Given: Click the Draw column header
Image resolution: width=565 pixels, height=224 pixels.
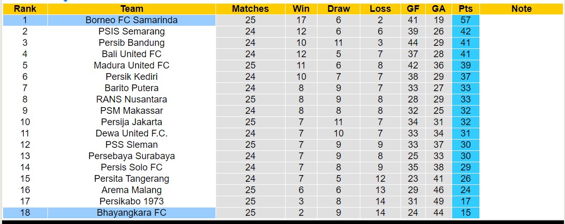Looking at the screenshot, I should coord(338,9).
